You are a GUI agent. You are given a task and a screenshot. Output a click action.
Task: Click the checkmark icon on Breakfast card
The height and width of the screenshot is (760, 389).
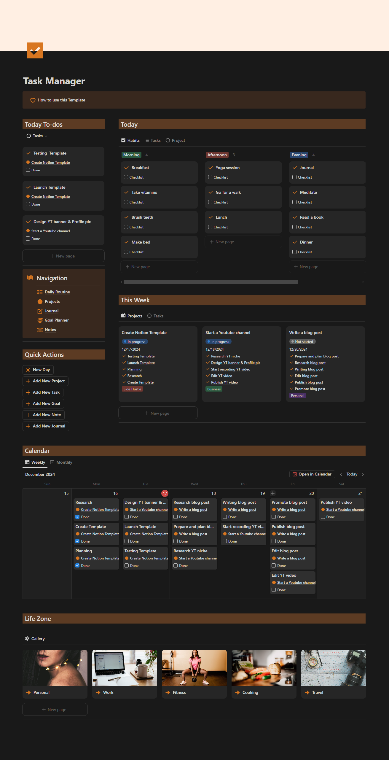coord(126,168)
